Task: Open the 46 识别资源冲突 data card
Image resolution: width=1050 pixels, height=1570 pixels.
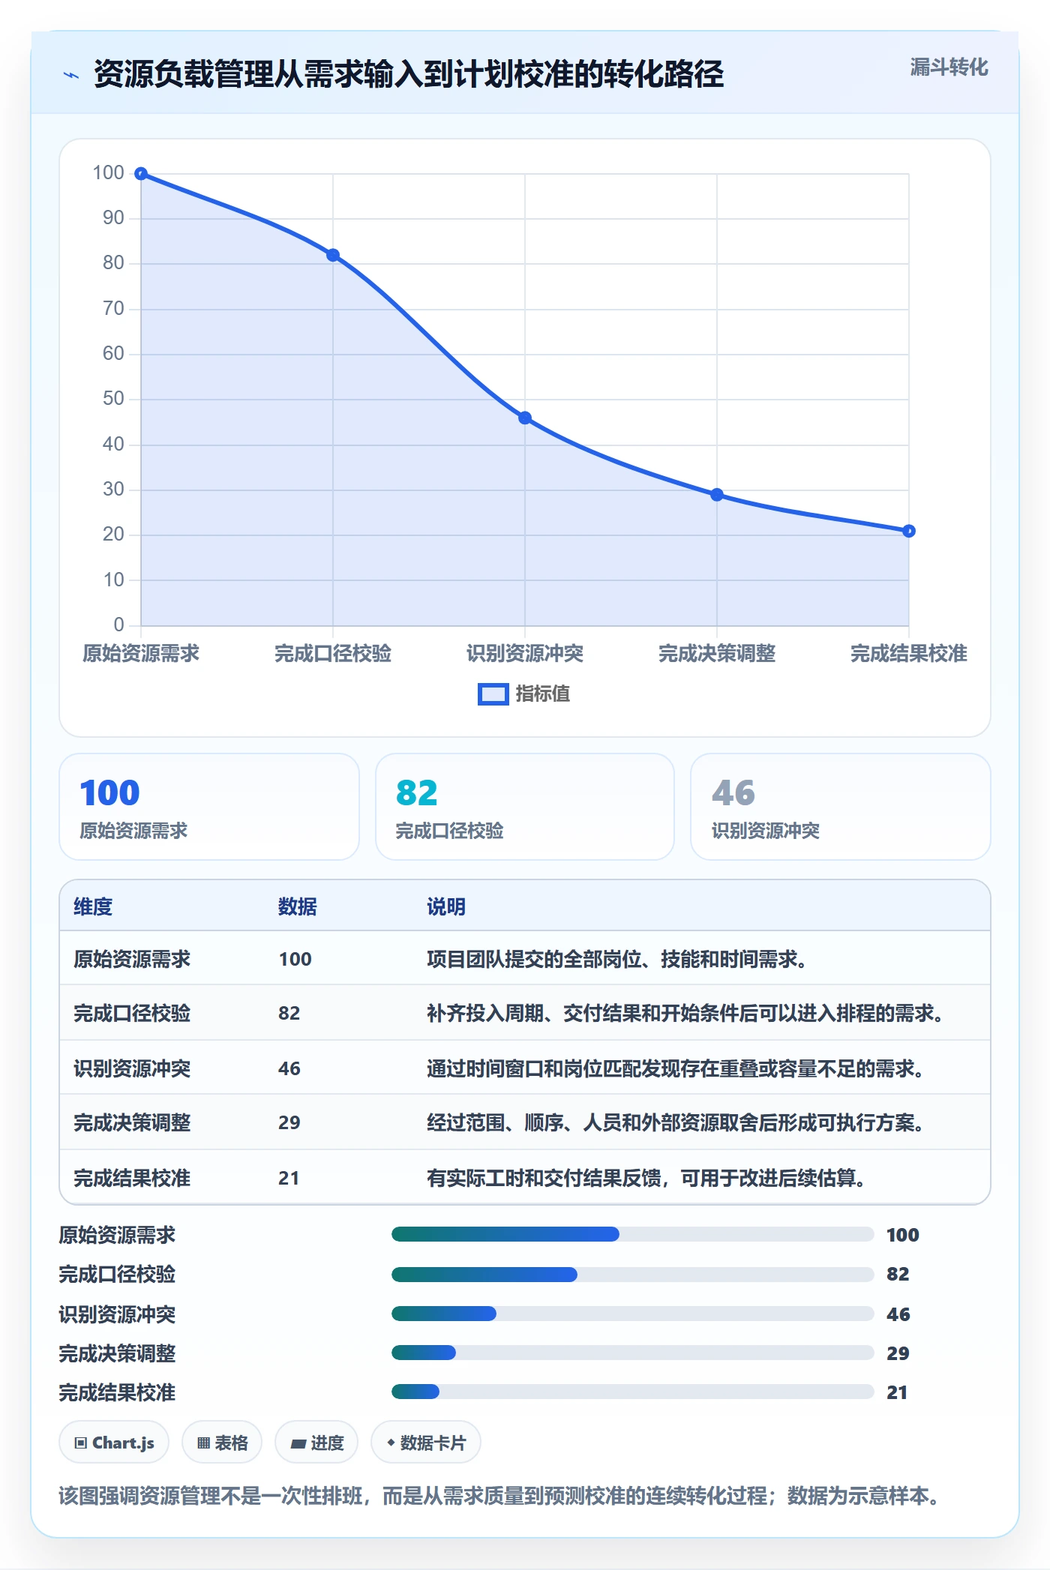Action: (841, 807)
